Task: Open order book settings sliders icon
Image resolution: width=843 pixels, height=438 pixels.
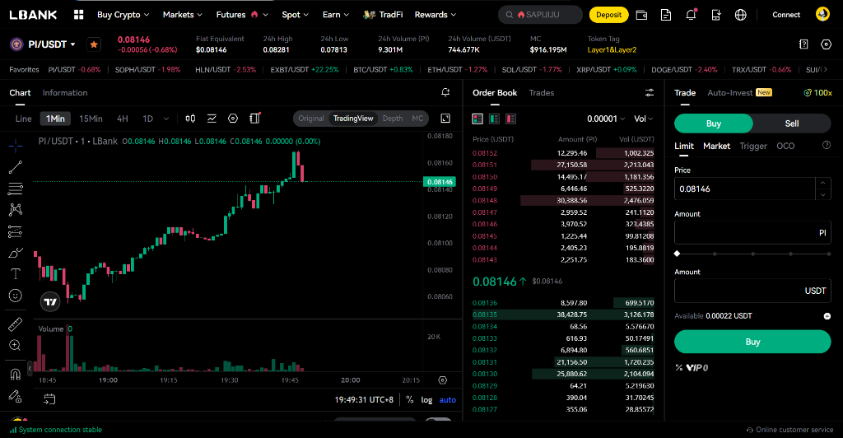Action: (x=650, y=93)
